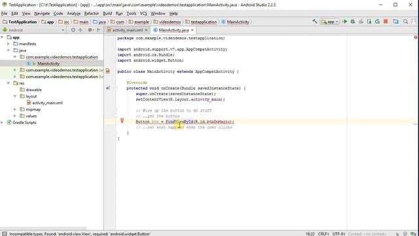Click UTF-8 encoding in status bar
The height and width of the screenshot is (236, 419).
338,233
